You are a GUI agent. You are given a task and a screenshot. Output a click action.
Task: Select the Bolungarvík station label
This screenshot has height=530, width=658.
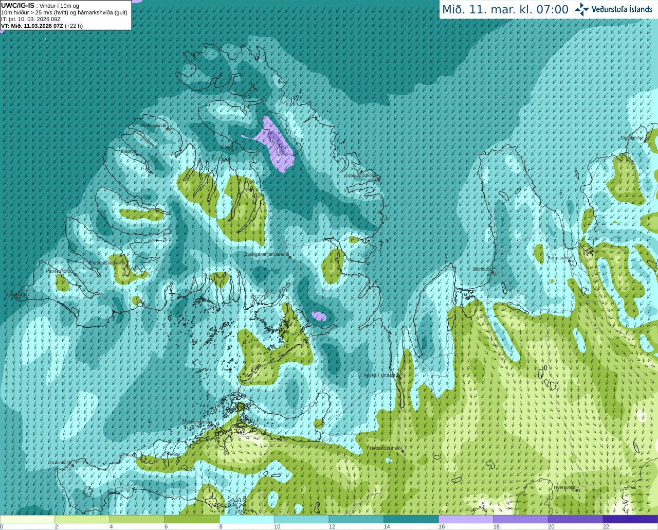pyautogui.click(x=154, y=126)
